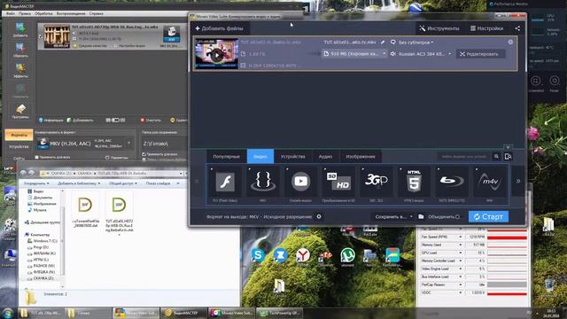Toggle Применить для всех checkbox under format
The width and height of the screenshot is (567, 319).
click(37, 158)
